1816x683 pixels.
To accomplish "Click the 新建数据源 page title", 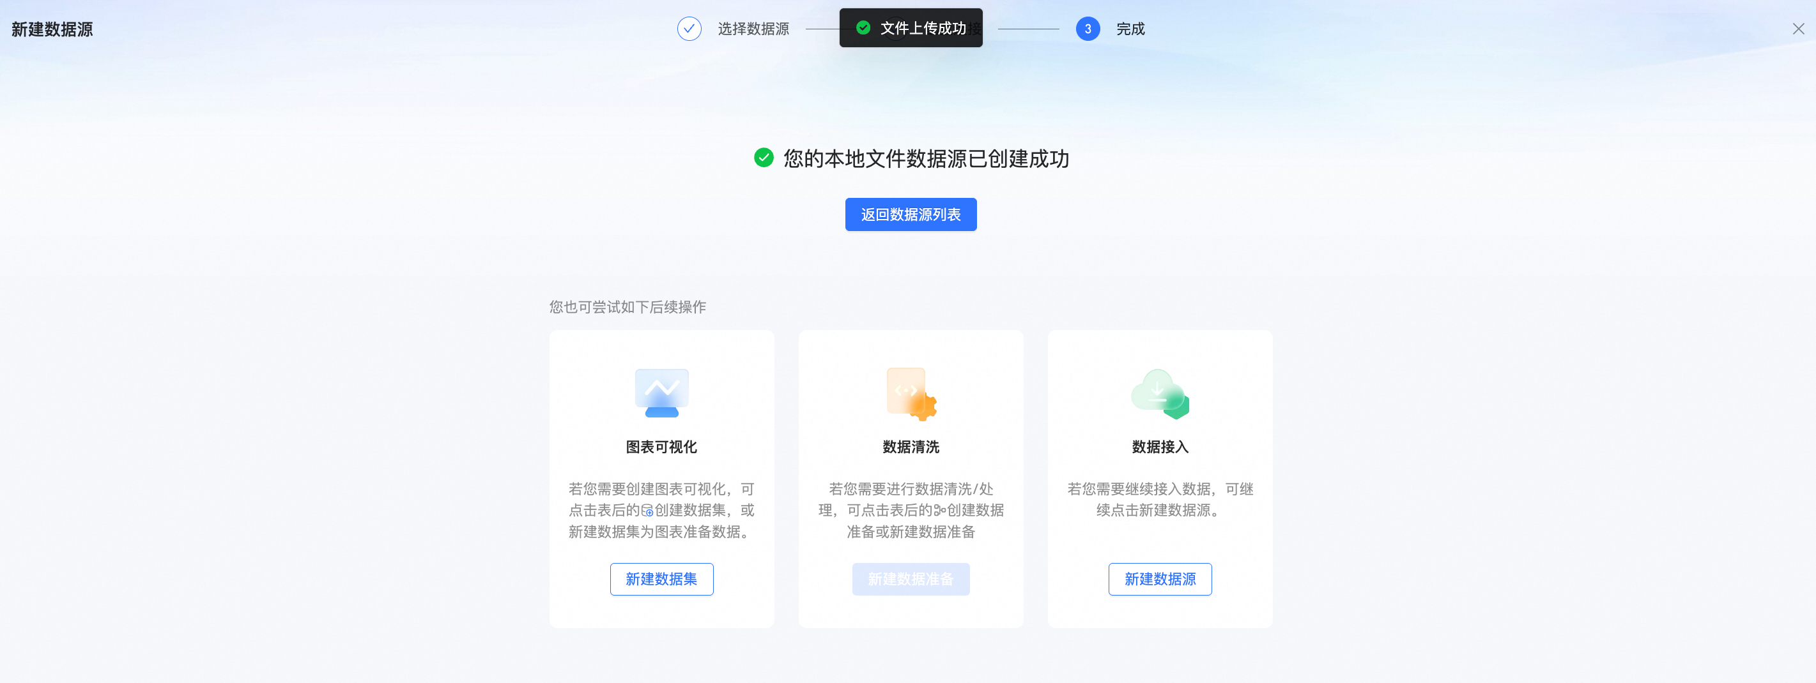I will coord(52,29).
